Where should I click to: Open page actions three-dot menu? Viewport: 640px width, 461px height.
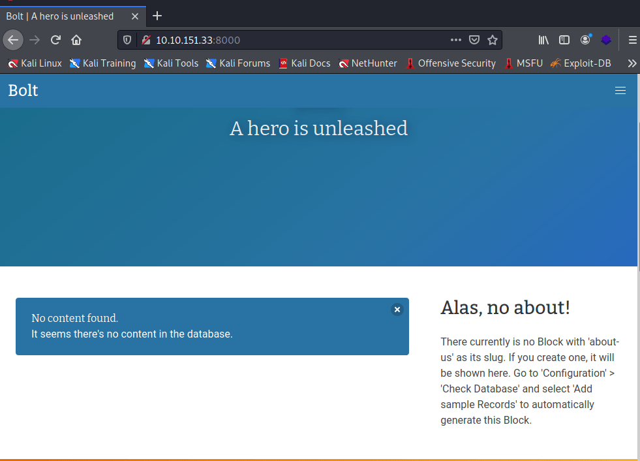pos(456,40)
